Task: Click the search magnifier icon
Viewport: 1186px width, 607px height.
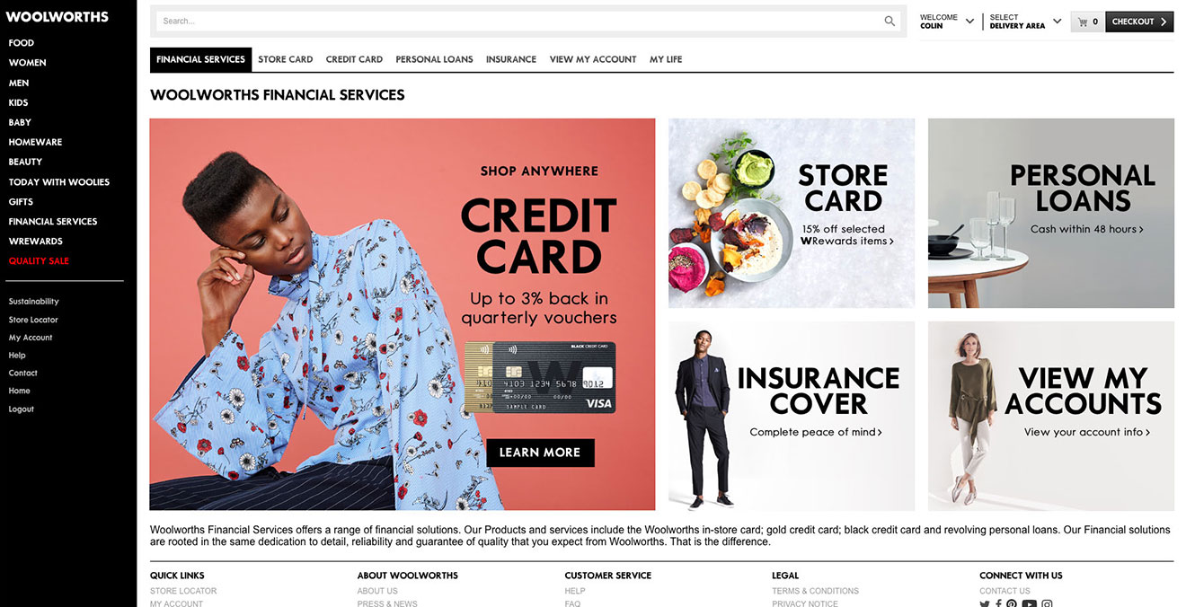Action: [889, 21]
